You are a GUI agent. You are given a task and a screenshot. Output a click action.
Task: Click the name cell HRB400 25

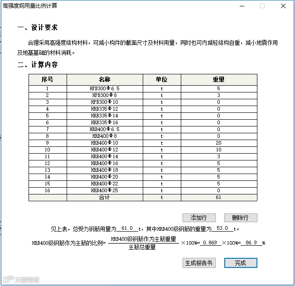pos(105,190)
